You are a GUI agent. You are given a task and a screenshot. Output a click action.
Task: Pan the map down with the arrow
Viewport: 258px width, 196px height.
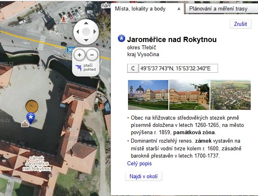pos(86,40)
